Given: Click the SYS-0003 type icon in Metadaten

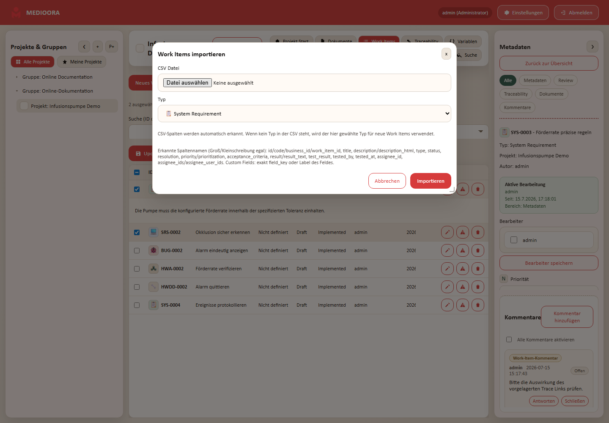Looking at the screenshot, I should click(504, 132).
